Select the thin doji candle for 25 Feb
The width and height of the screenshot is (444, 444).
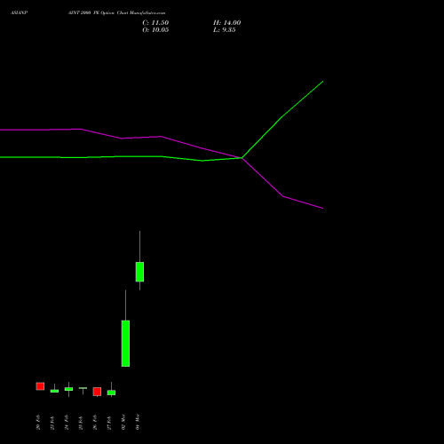(x=83, y=388)
